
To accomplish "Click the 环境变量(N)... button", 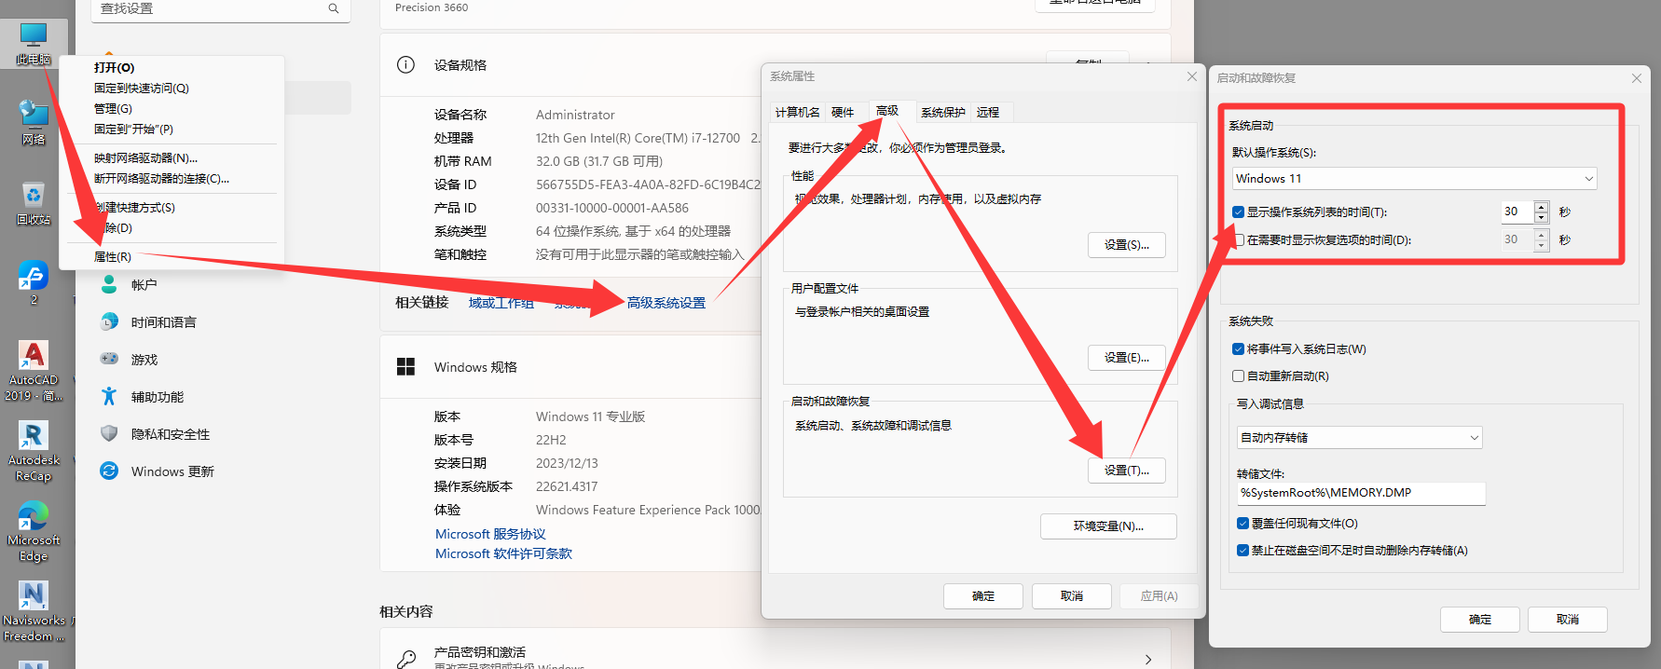I will pyautogui.click(x=1108, y=526).
